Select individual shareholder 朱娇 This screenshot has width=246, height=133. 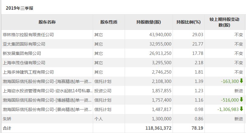coord(7,119)
